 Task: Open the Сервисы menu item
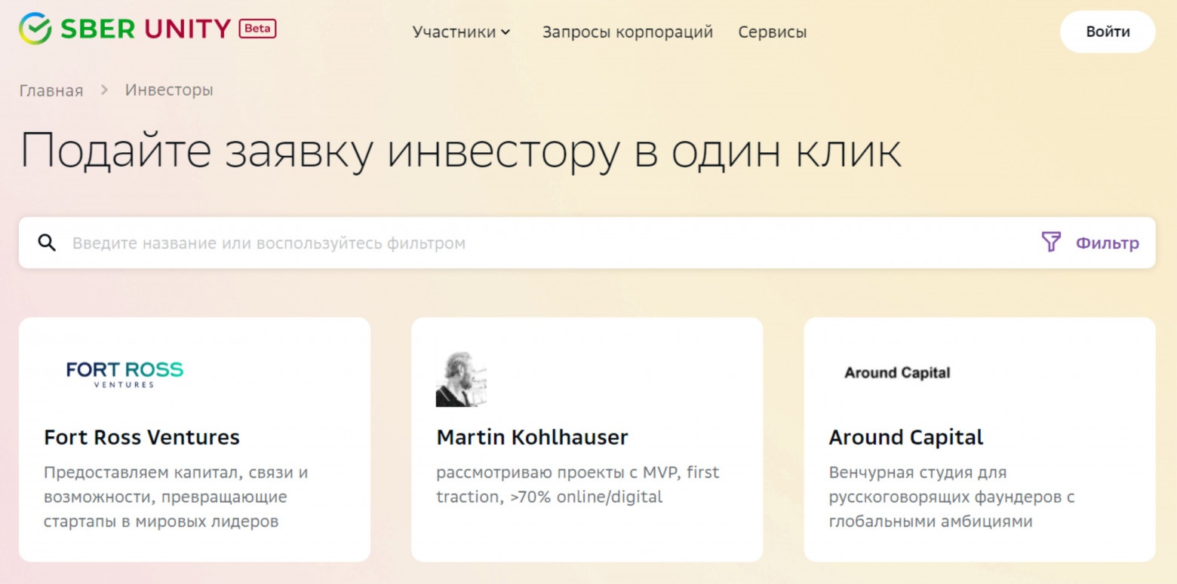click(x=773, y=32)
